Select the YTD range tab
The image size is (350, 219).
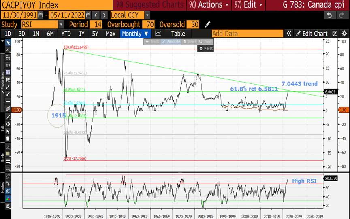pyautogui.click(x=66, y=34)
